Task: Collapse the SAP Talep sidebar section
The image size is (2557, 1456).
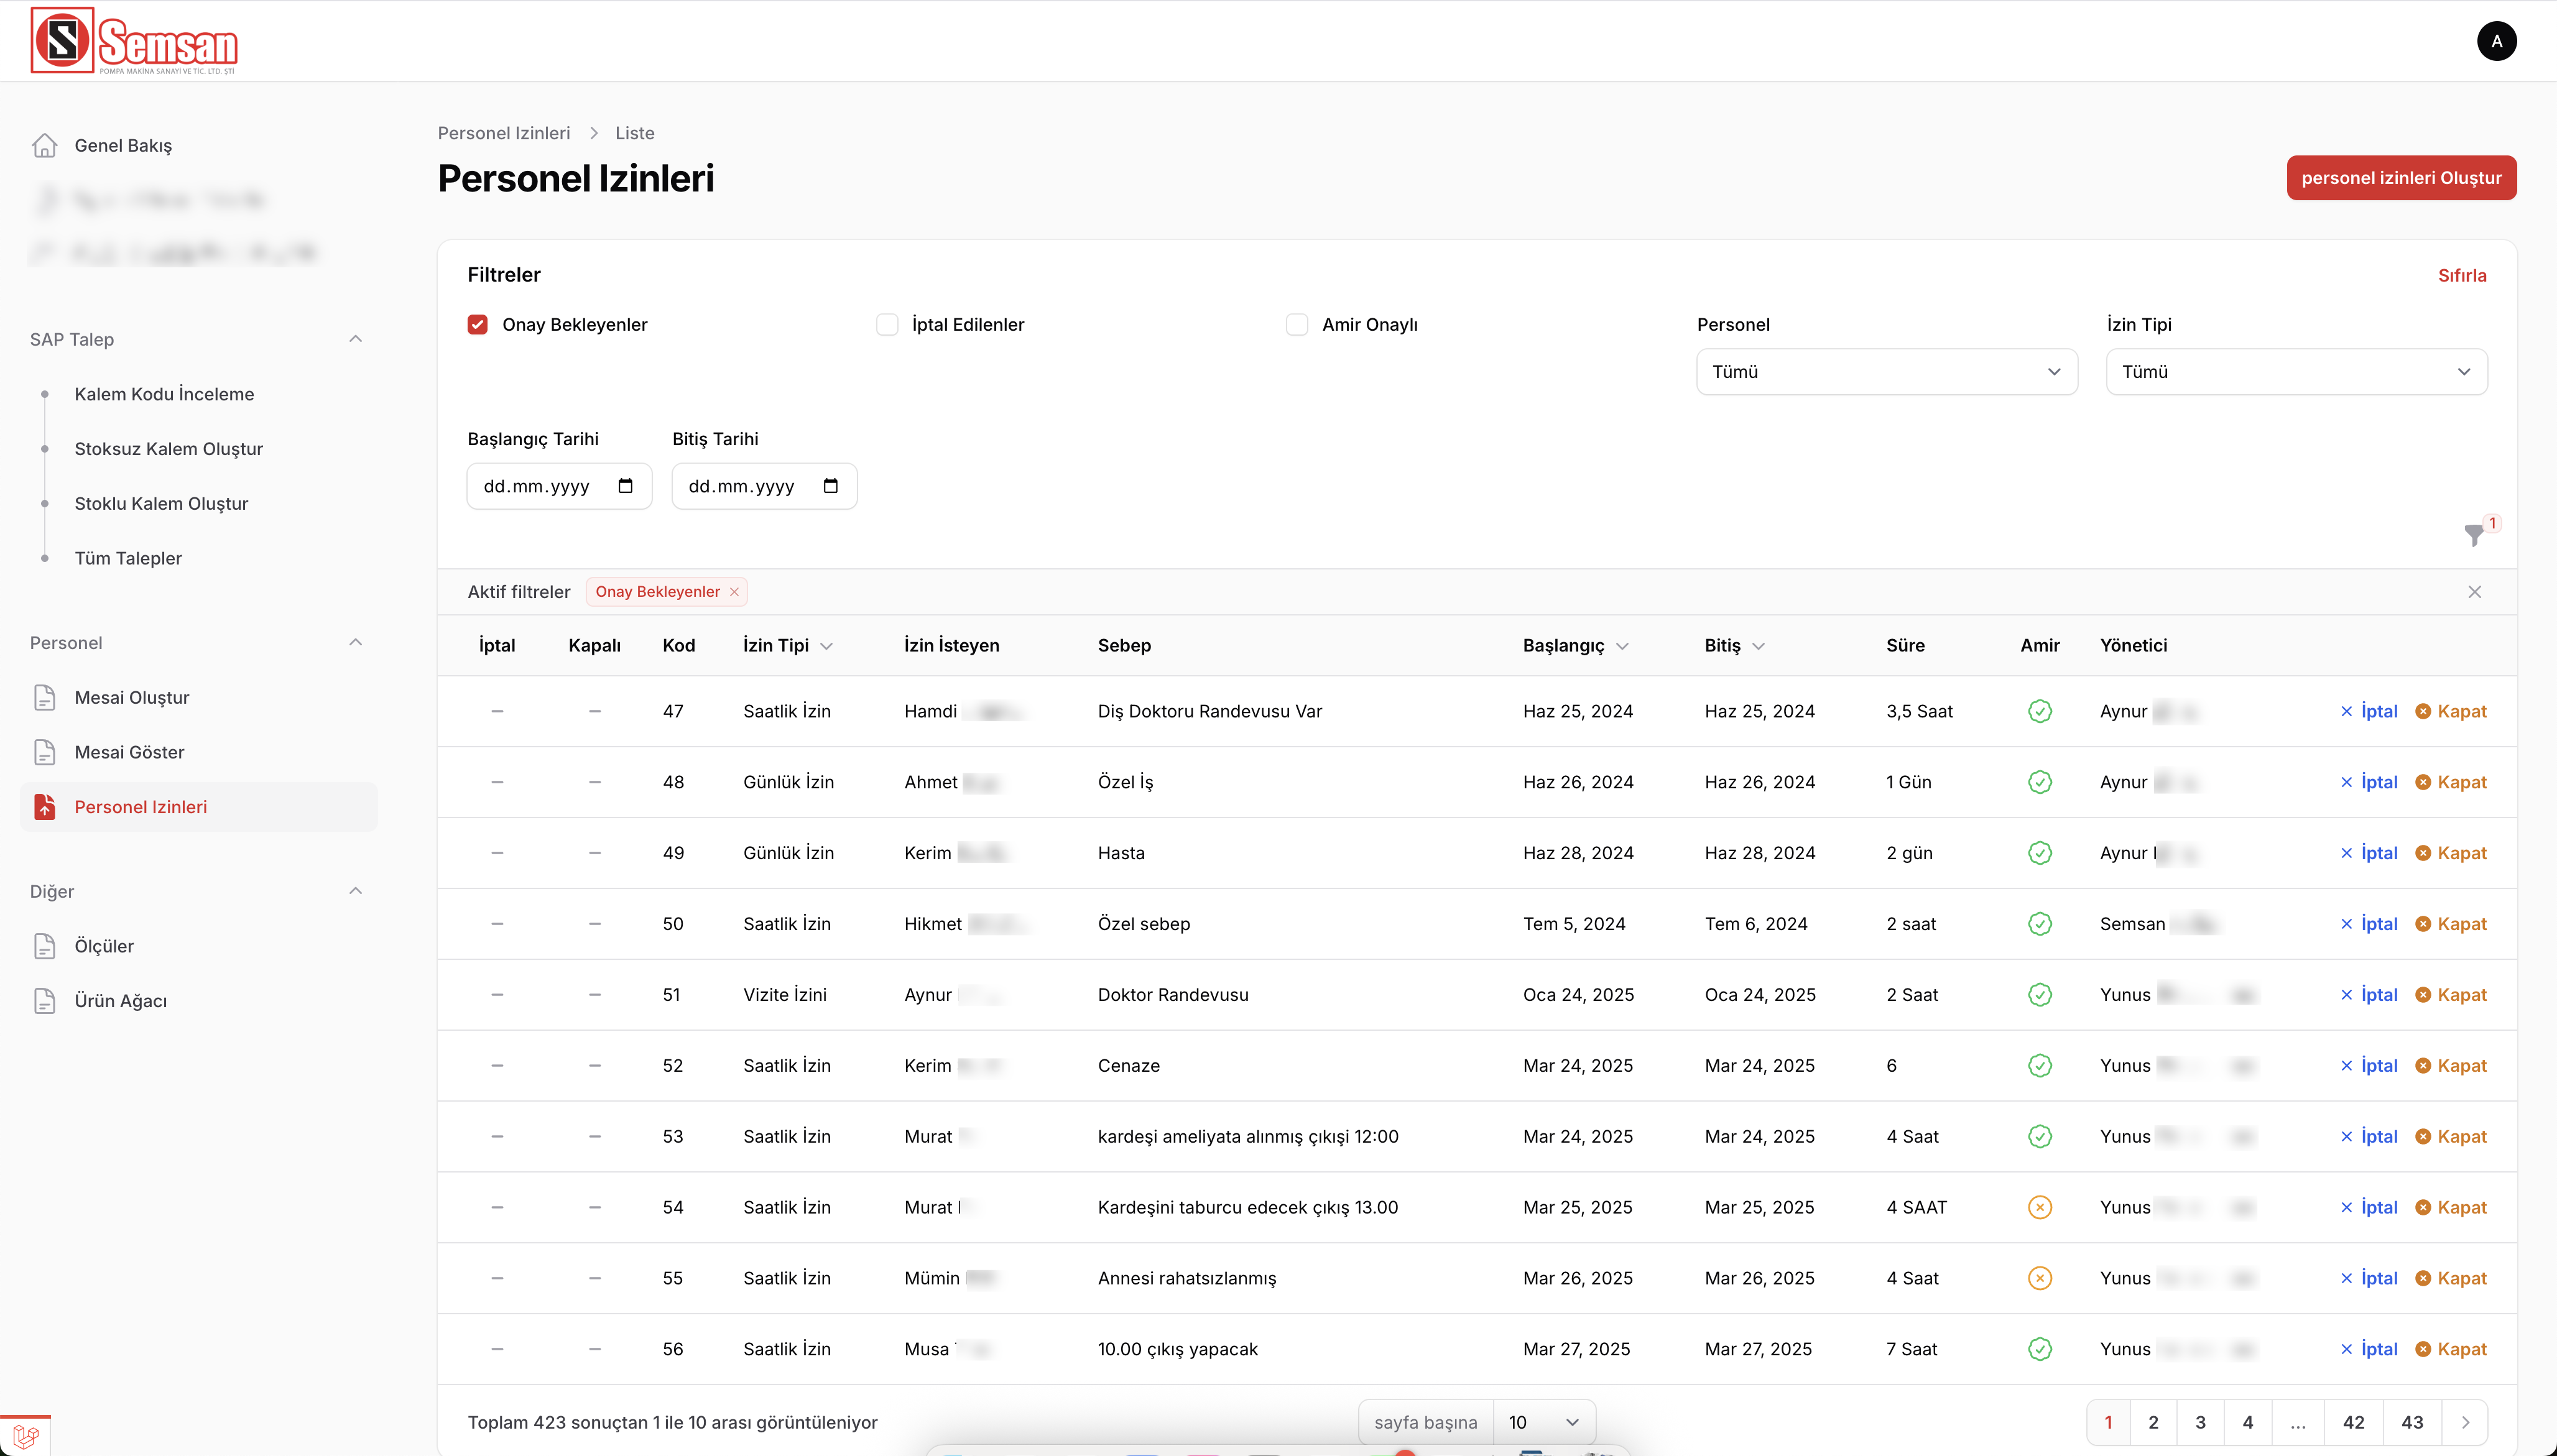Action: point(355,339)
